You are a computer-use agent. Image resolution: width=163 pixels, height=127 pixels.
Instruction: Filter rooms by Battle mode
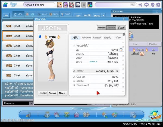click(54, 14)
